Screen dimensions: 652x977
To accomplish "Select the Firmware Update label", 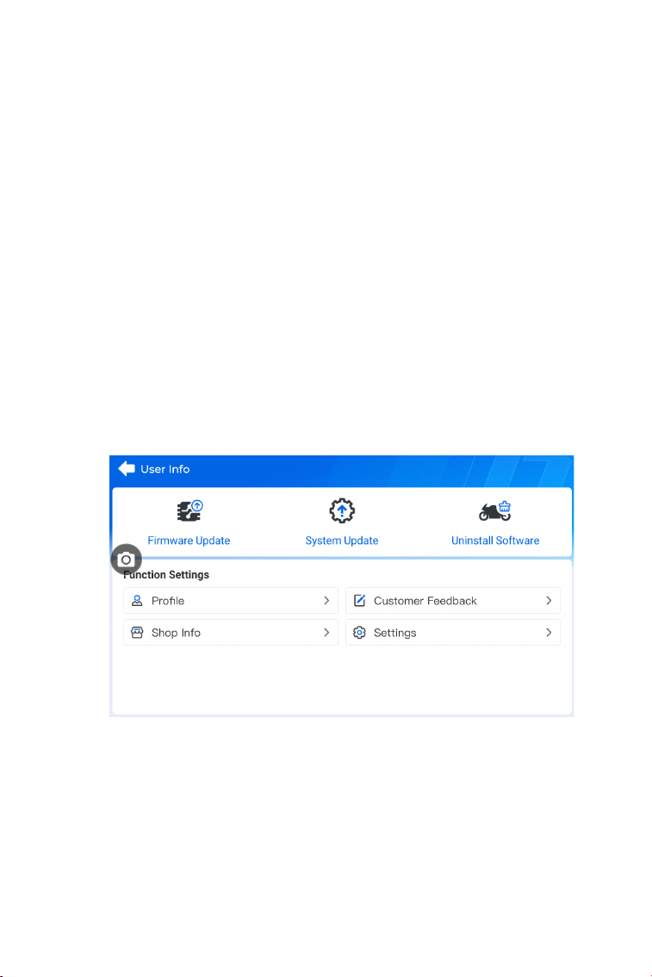I will coord(189,541).
